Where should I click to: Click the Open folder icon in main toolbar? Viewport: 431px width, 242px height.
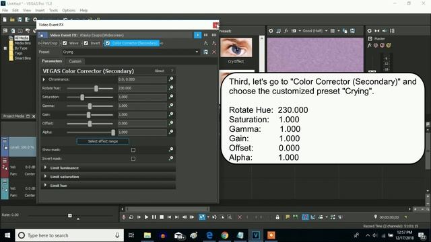click(x=12, y=19)
